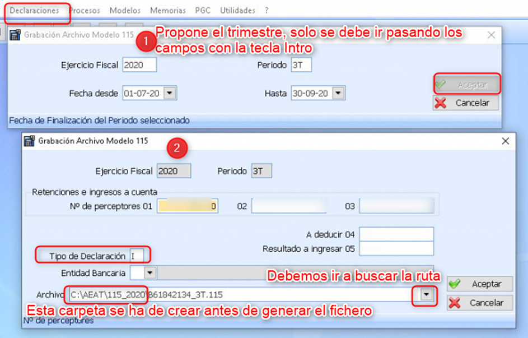
Task: Open the Procesos menu
Action: [85, 11]
